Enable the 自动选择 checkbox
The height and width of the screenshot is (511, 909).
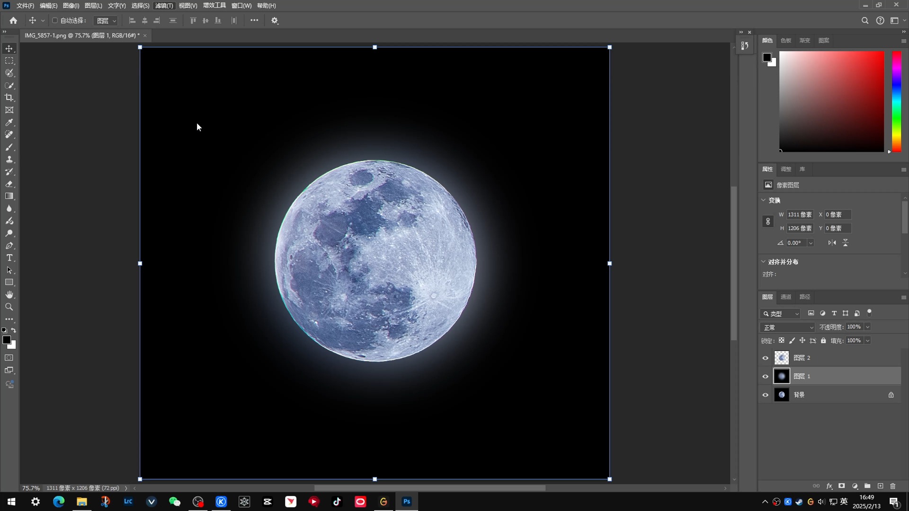point(55,20)
